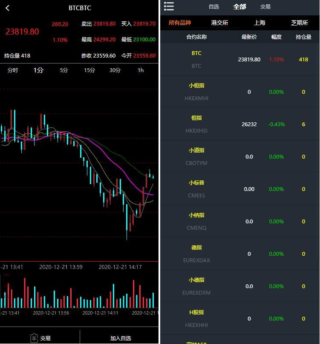Click the 今开 23559.60 value
The height and width of the screenshot is (344, 320).
coord(138,56)
